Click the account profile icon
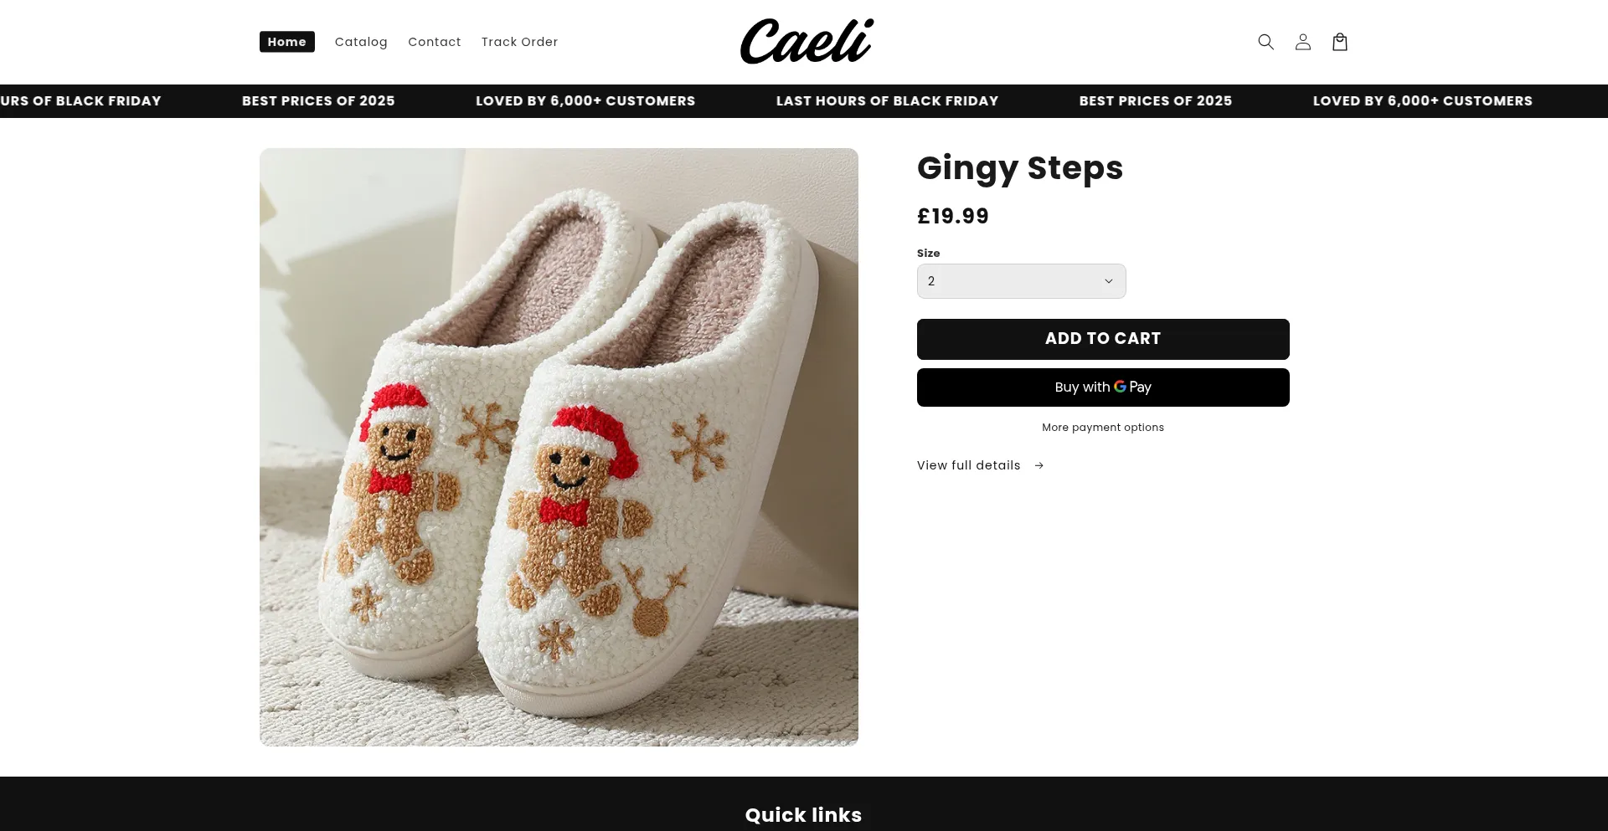Viewport: 1608px width, 831px height. pyautogui.click(x=1302, y=42)
